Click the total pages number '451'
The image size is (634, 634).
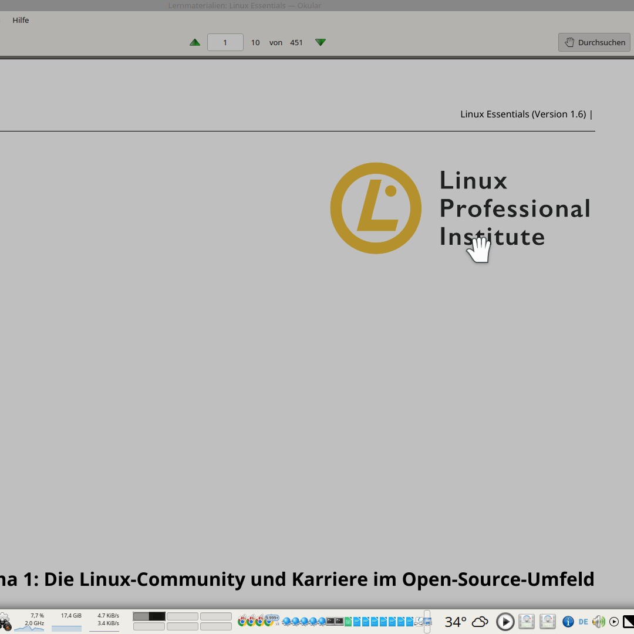(296, 42)
